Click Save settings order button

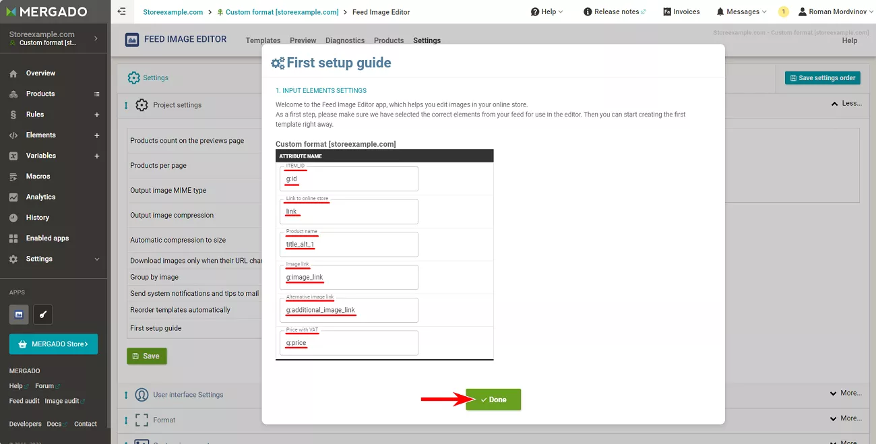823,78
